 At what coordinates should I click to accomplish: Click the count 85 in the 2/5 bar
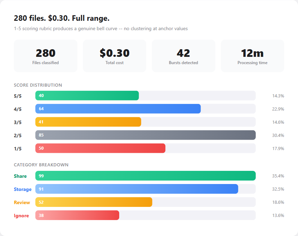point(41,135)
